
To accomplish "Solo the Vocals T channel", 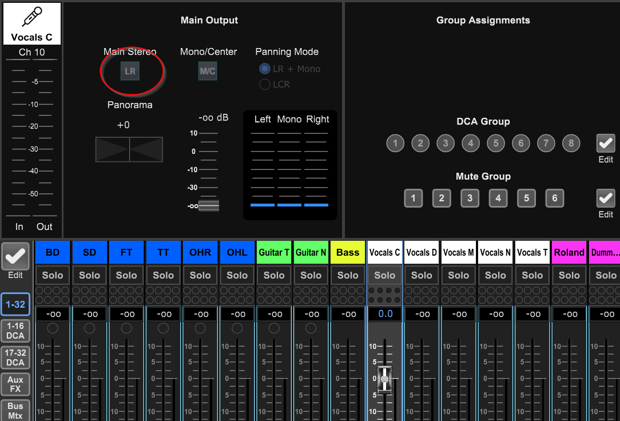I will pos(532,275).
